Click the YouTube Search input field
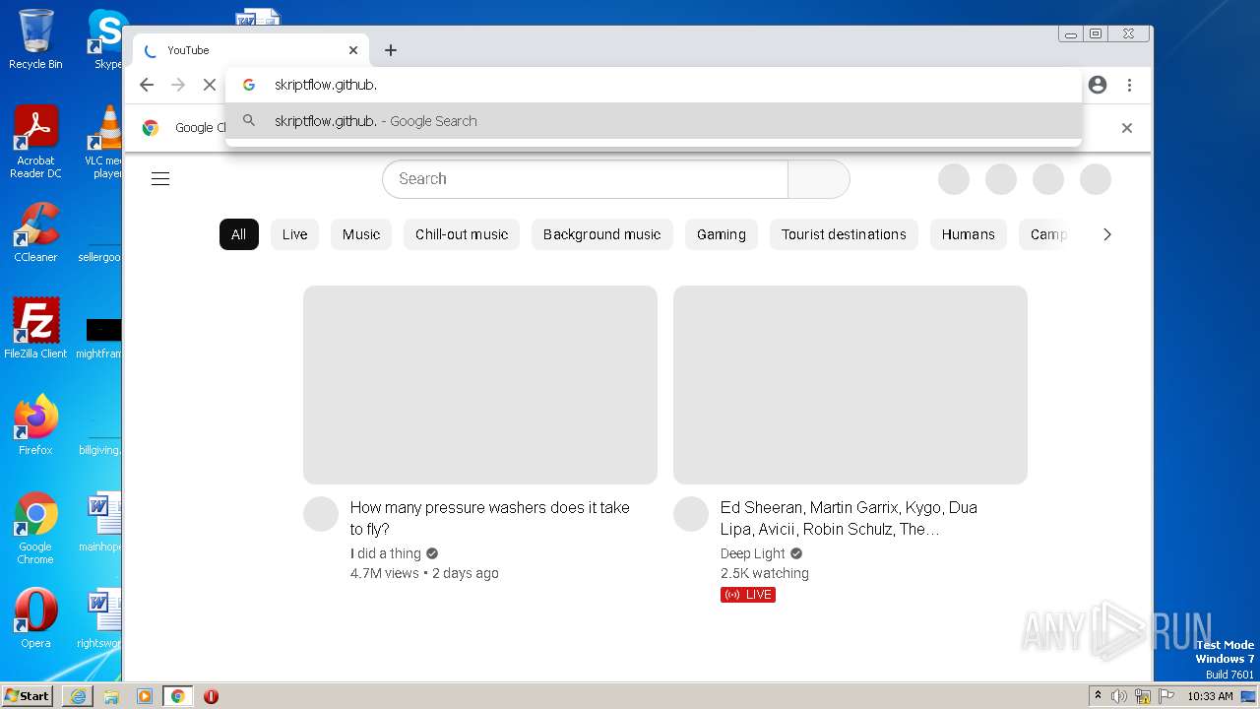1260x709 pixels. tap(585, 179)
